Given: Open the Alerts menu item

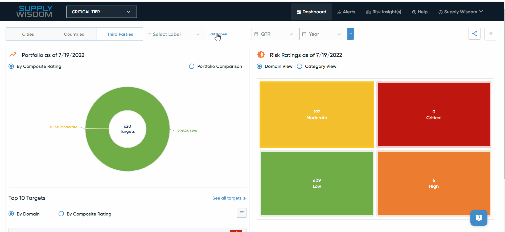Looking at the screenshot, I should (x=346, y=12).
